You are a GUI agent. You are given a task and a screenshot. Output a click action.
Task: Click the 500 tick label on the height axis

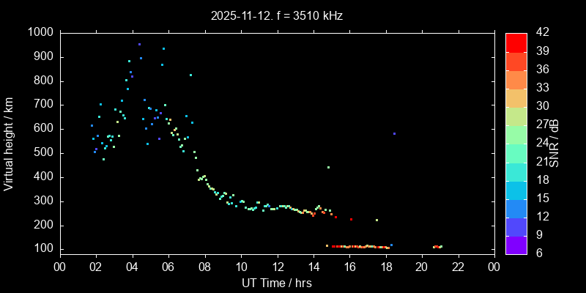point(42,153)
